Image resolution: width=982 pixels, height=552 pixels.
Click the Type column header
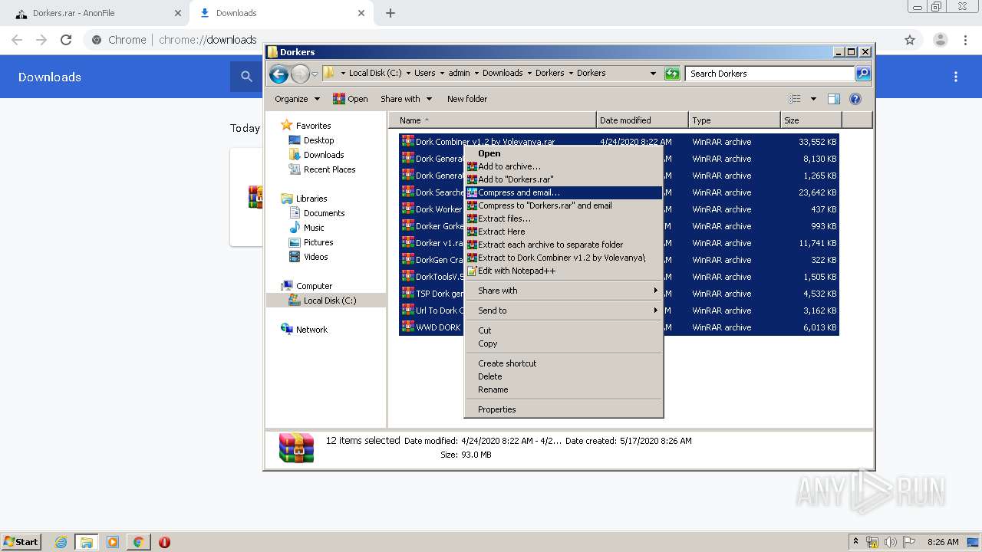[734, 120]
